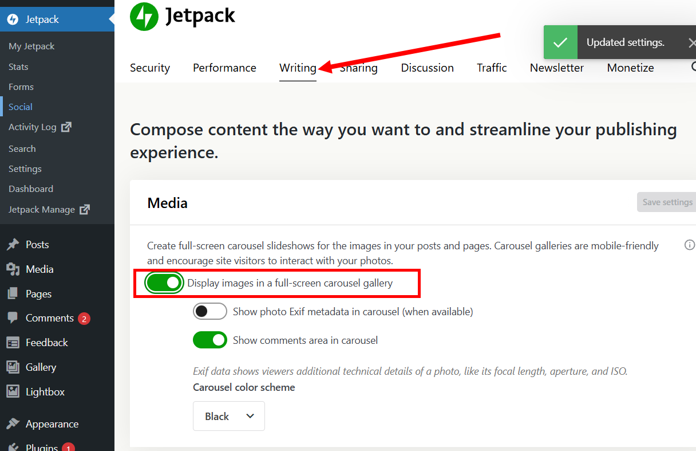This screenshot has width=696, height=451.
Task: Toggle full-screen carousel gallery switch
Action: click(x=164, y=283)
